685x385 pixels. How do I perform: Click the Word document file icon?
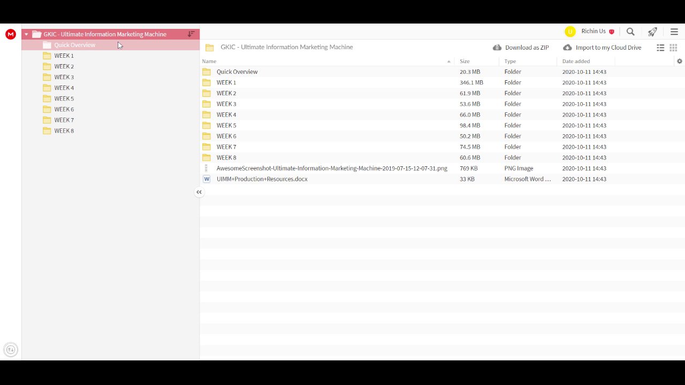(207, 179)
